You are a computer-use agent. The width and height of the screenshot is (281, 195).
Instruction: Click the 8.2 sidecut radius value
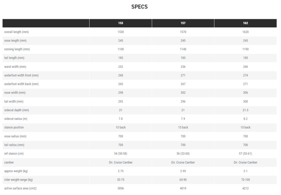pos(245,119)
